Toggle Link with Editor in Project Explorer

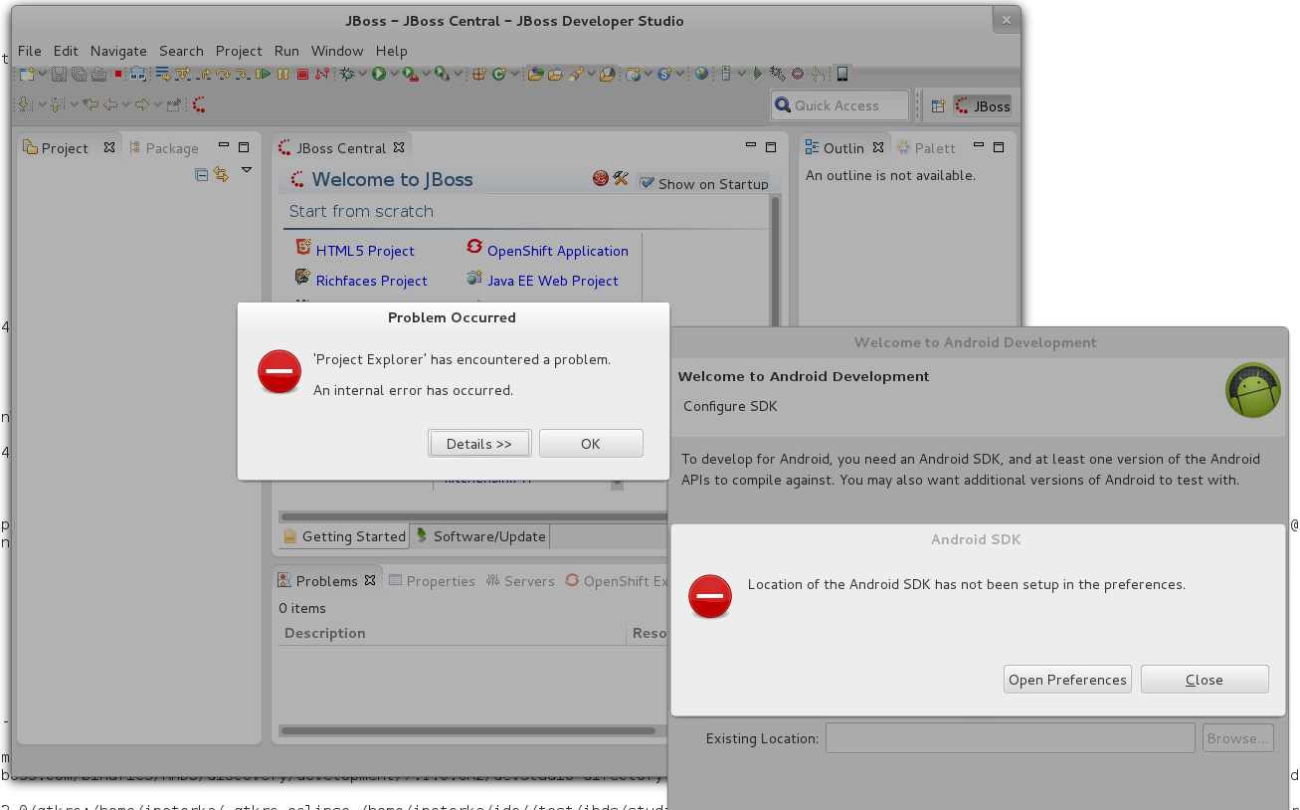(221, 174)
